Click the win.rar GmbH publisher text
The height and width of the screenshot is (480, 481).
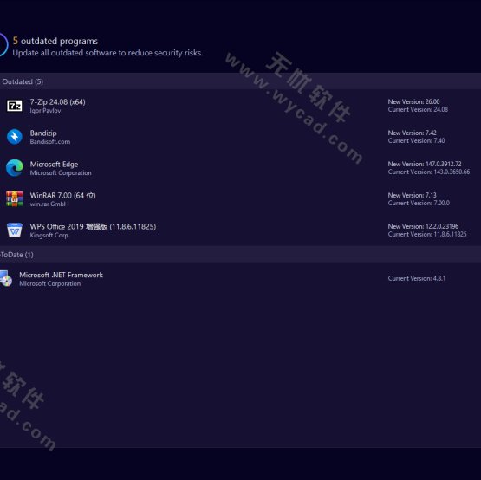[49, 204]
